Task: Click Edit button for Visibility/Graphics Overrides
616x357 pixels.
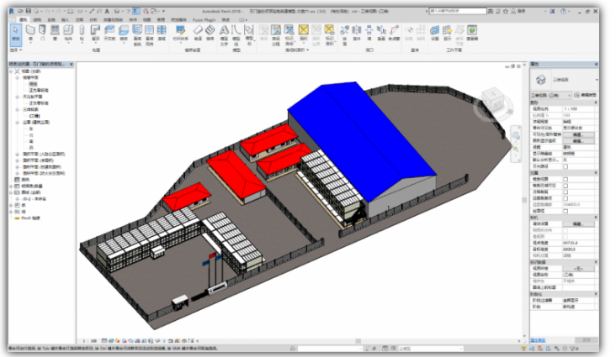Action: point(578,134)
